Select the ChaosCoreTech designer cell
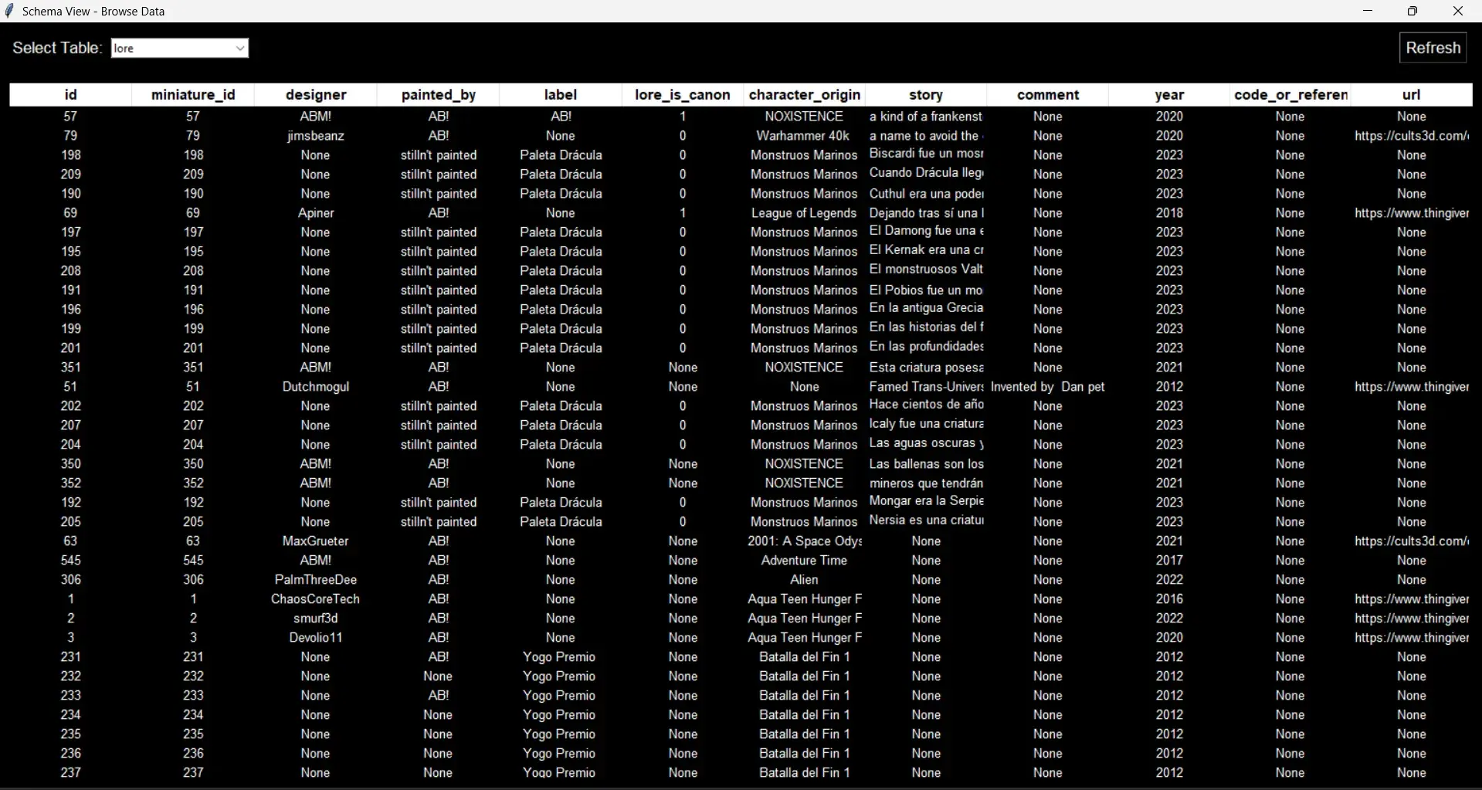Screen dimensions: 1482x790 pos(316,599)
